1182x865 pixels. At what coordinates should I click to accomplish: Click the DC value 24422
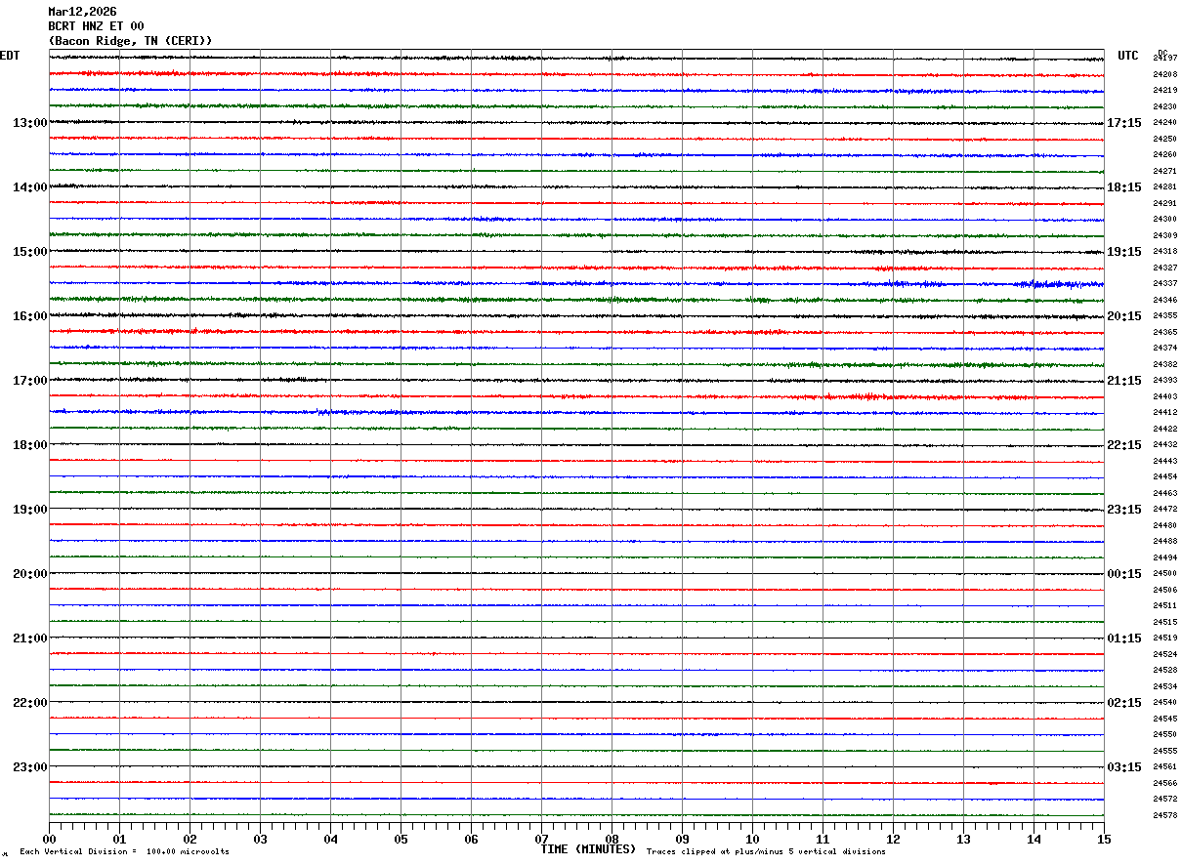tap(1164, 429)
